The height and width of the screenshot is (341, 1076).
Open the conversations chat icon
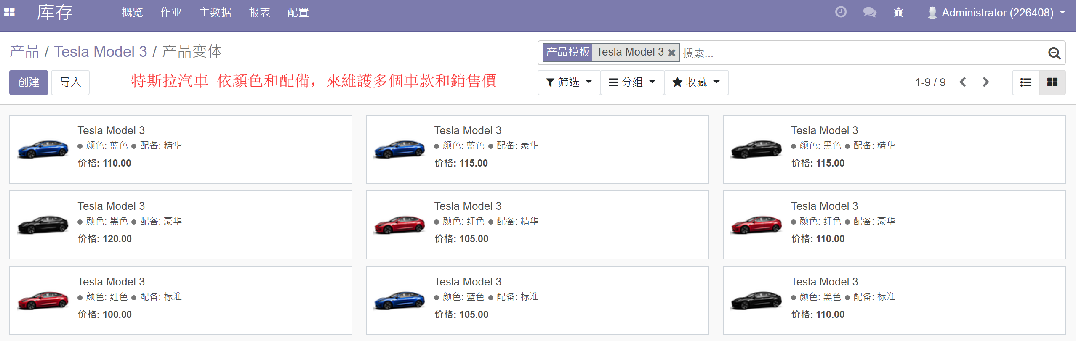click(x=870, y=12)
